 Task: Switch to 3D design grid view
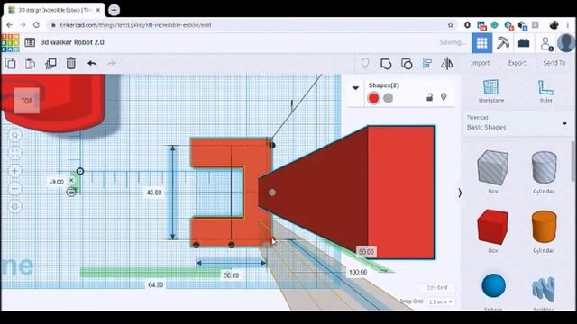[x=481, y=43]
